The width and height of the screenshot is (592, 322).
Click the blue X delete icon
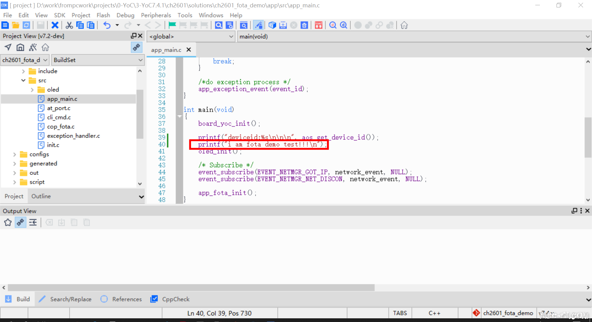point(55,25)
